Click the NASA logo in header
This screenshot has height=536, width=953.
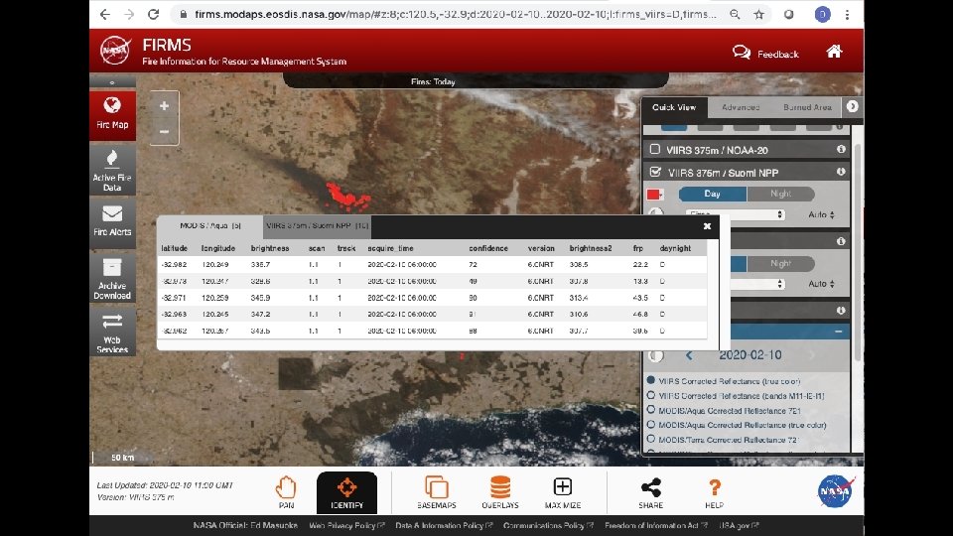pyautogui.click(x=115, y=51)
